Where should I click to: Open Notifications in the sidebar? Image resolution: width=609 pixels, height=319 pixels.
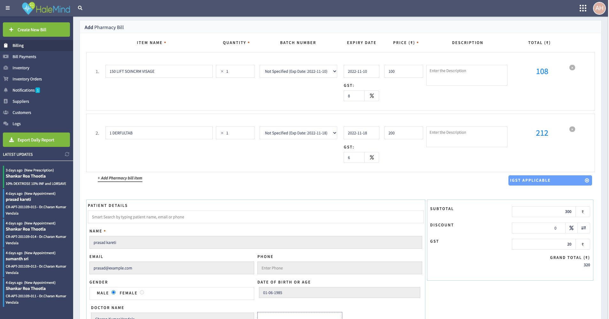36,90
